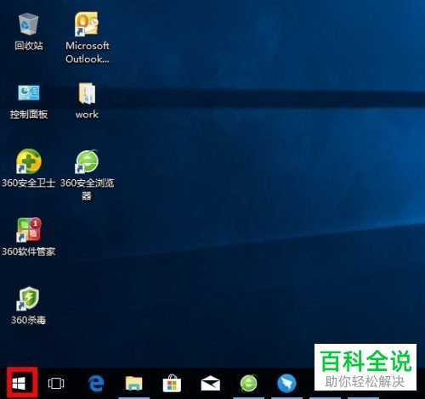Viewport: 425px width, 399px height.
Task: Select the 控制面板 control panel icon
Action: point(29,93)
